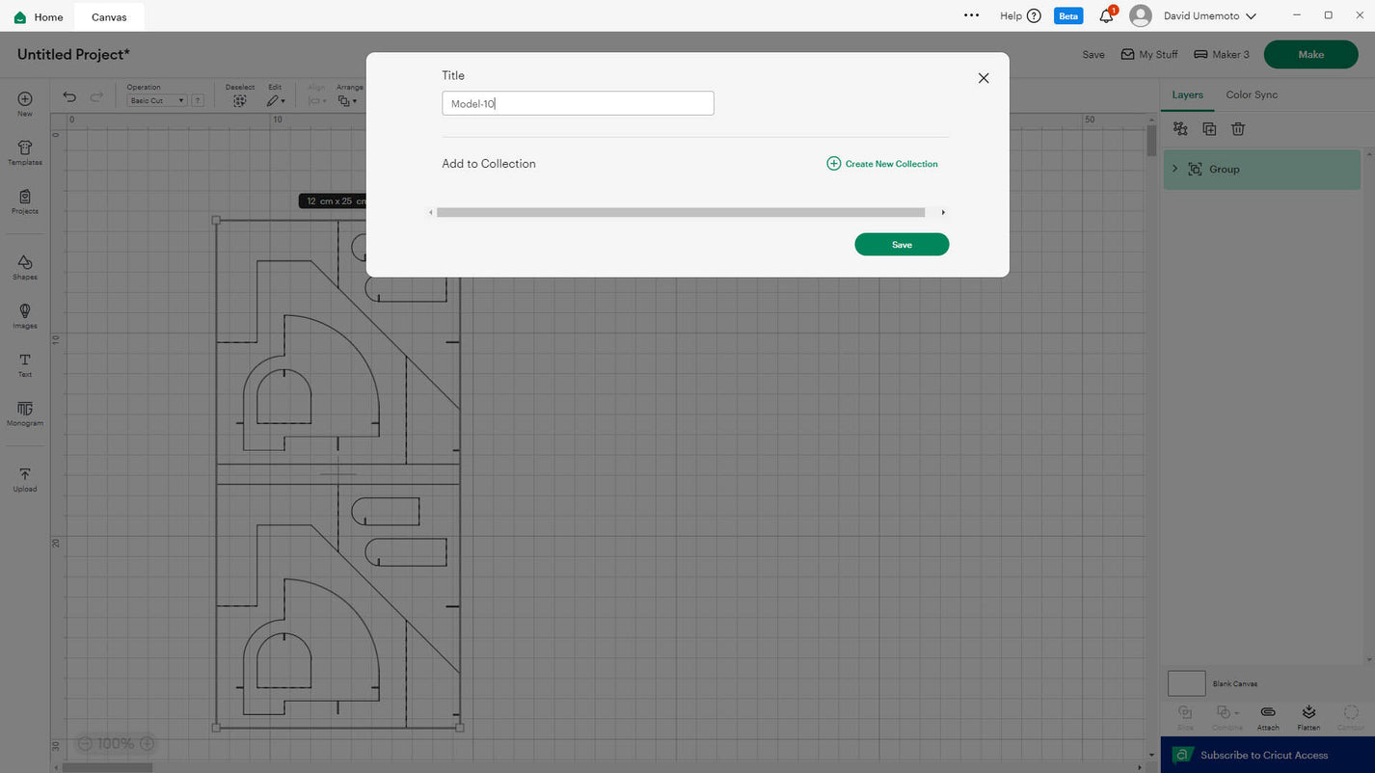
Task: Open the Shapes tool
Action: [x=25, y=267]
